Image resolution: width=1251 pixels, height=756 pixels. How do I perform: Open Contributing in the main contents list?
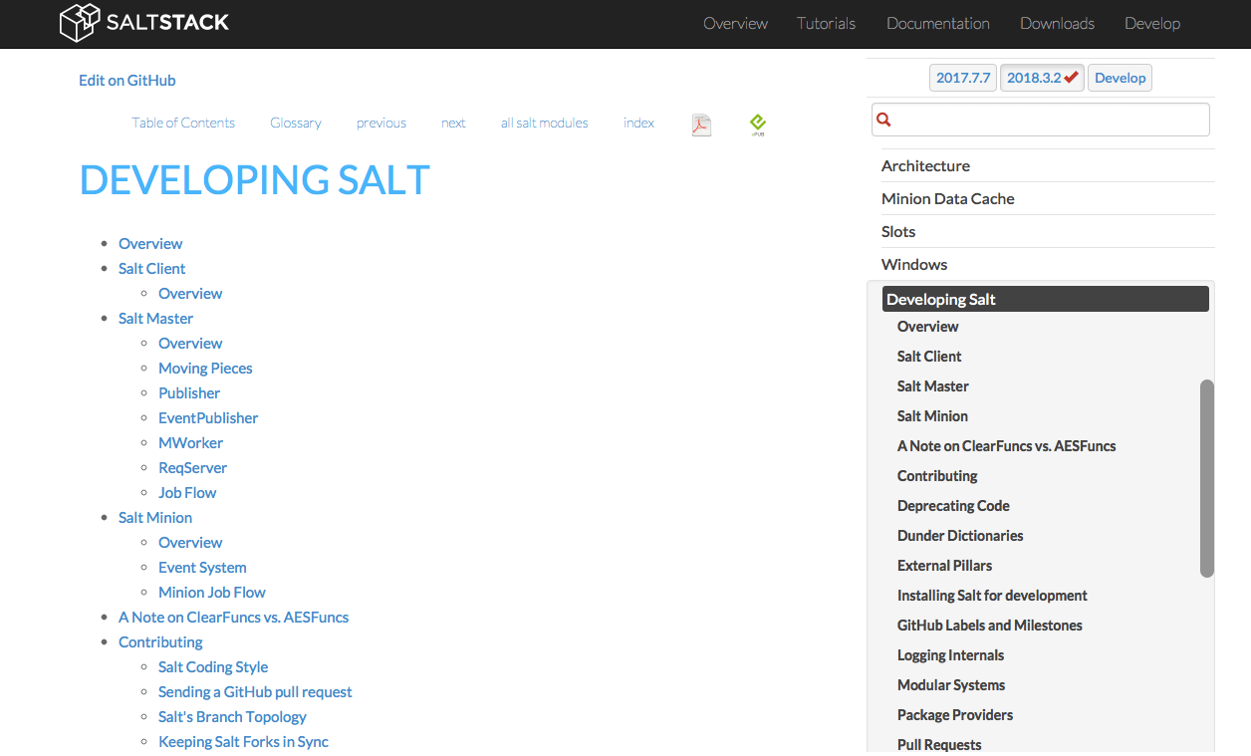click(160, 642)
